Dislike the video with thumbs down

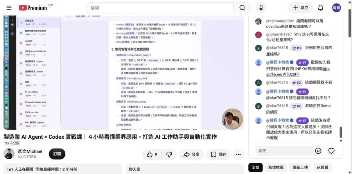pos(169,154)
